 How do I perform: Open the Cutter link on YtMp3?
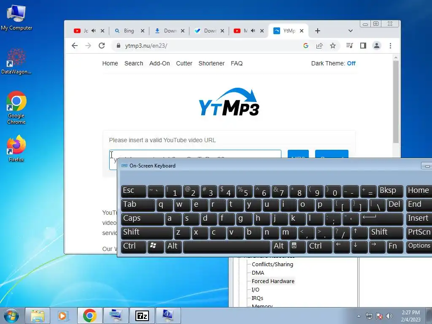pyautogui.click(x=184, y=63)
